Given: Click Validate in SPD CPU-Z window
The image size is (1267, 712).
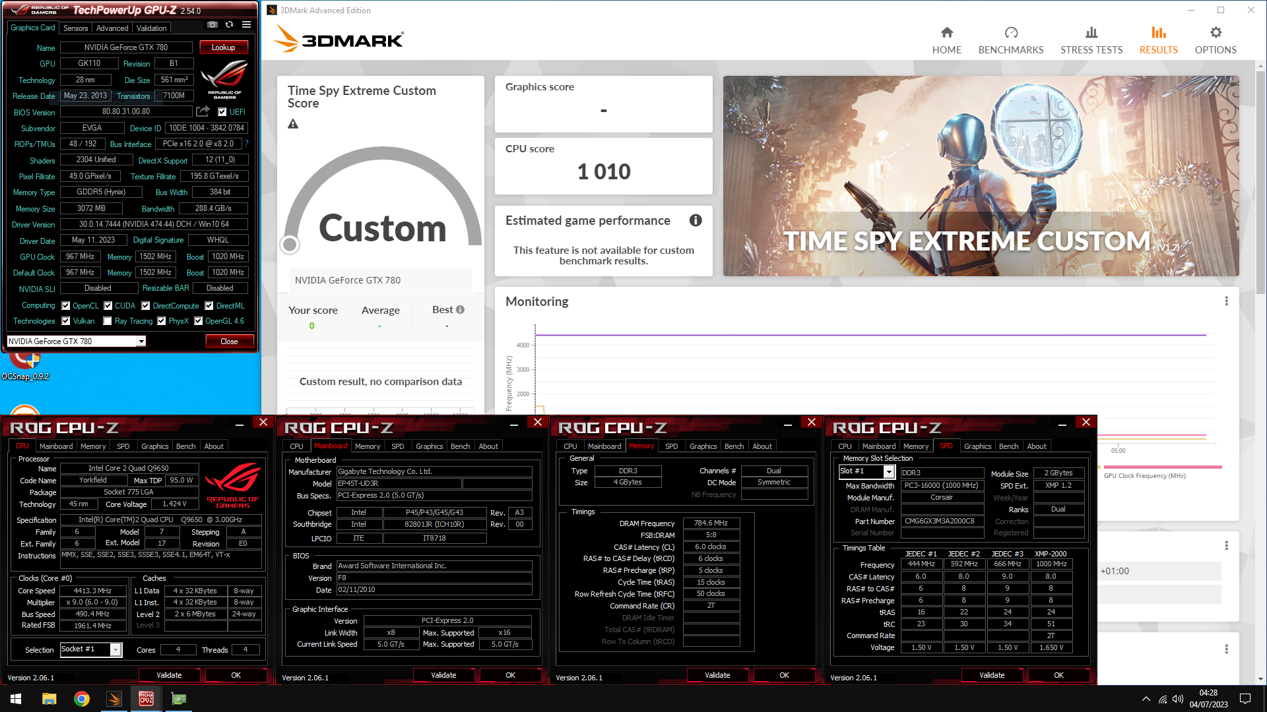Looking at the screenshot, I should (x=992, y=675).
